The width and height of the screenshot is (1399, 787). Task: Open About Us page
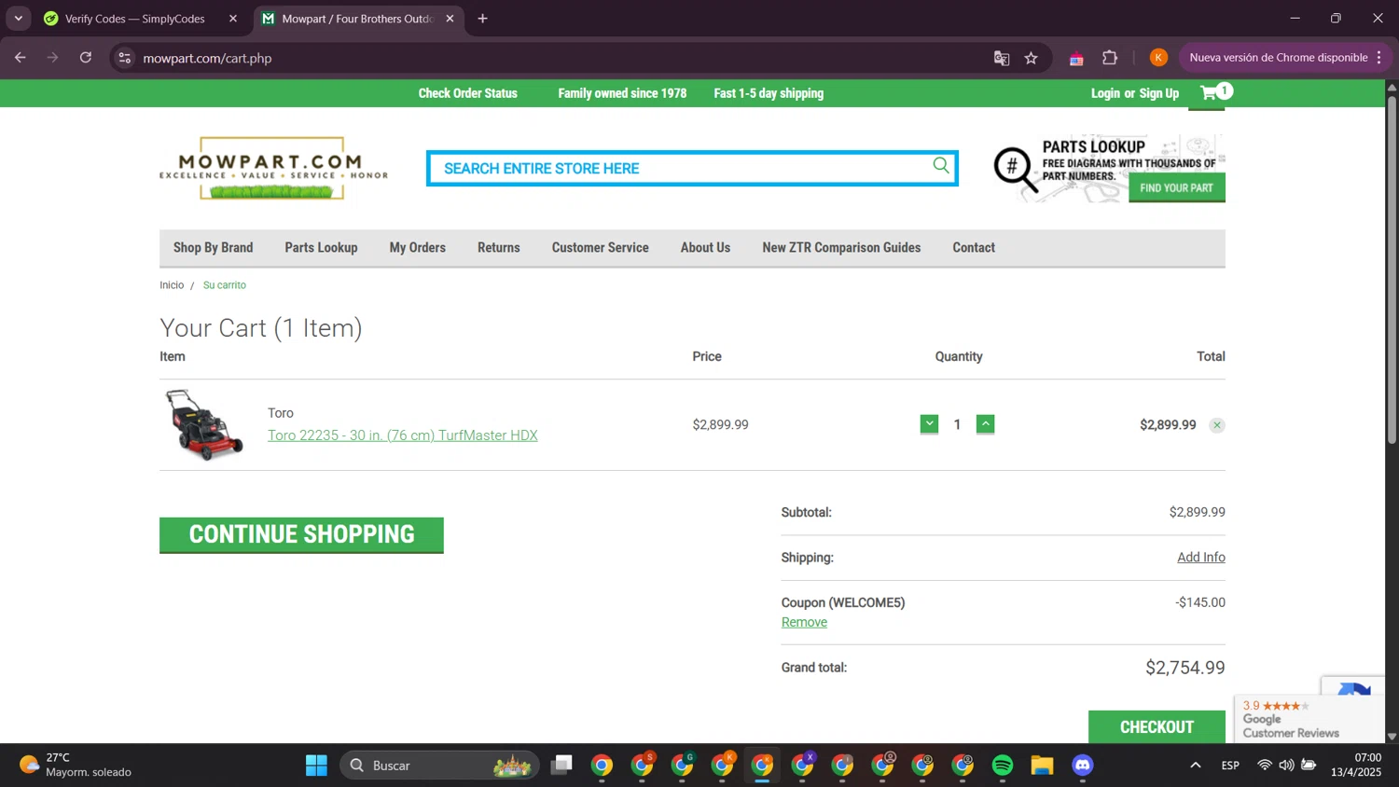click(x=705, y=248)
